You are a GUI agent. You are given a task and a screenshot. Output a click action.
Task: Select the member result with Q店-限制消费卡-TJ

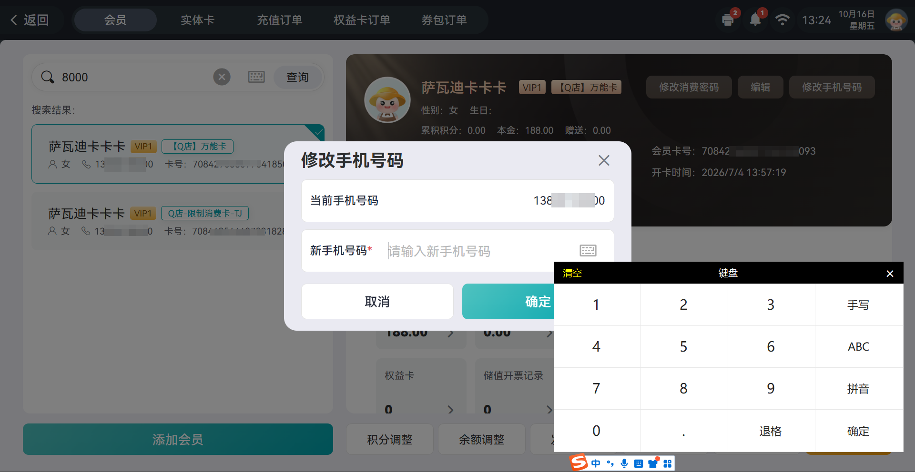(x=158, y=221)
